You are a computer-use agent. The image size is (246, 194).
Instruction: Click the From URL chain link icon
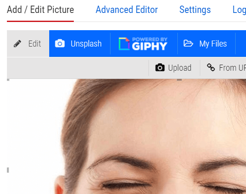pyautogui.click(x=211, y=67)
